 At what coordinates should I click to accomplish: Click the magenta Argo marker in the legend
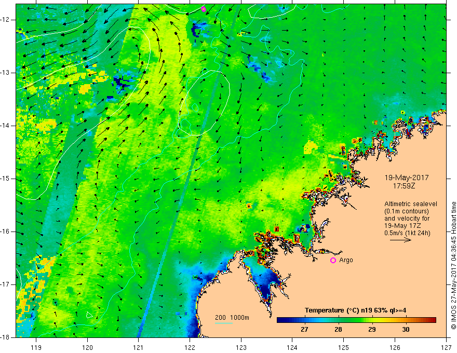pyautogui.click(x=333, y=260)
